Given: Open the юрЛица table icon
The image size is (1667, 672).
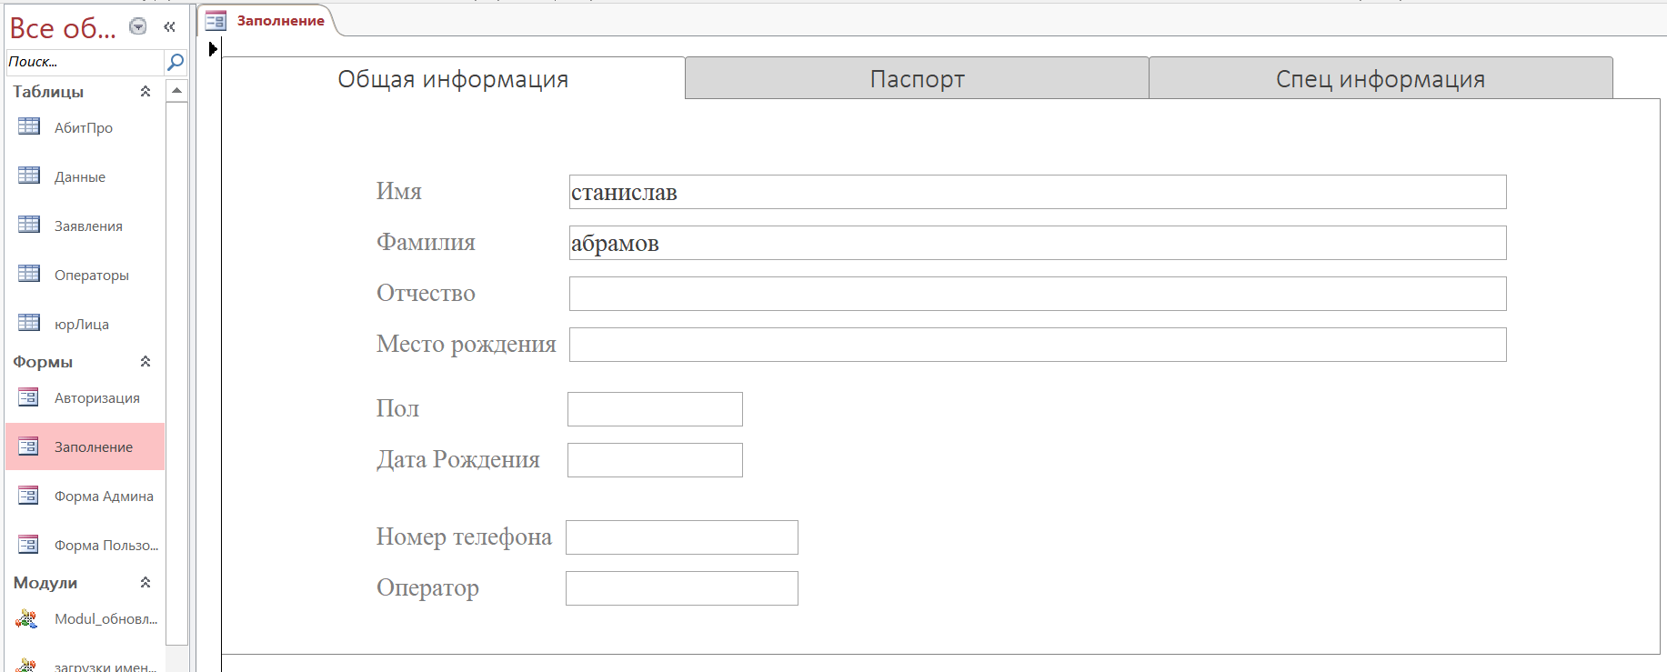Looking at the screenshot, I should tap(29, 323).
